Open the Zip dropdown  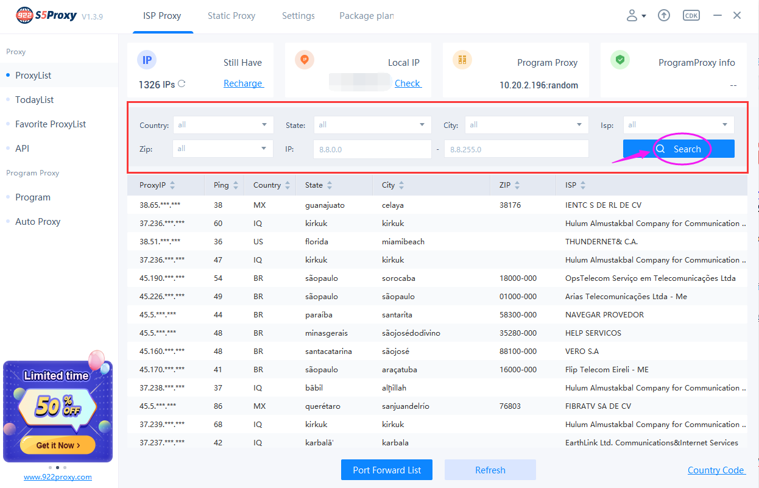pyautogui.click(x=222, y=148)
